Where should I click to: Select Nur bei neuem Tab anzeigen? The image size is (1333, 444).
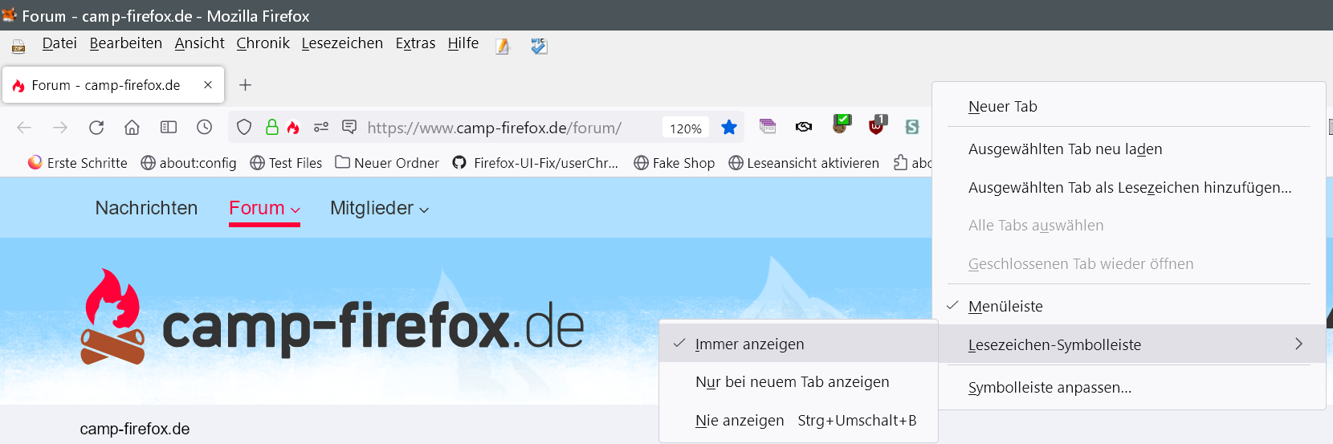click(x=798, y=382)
